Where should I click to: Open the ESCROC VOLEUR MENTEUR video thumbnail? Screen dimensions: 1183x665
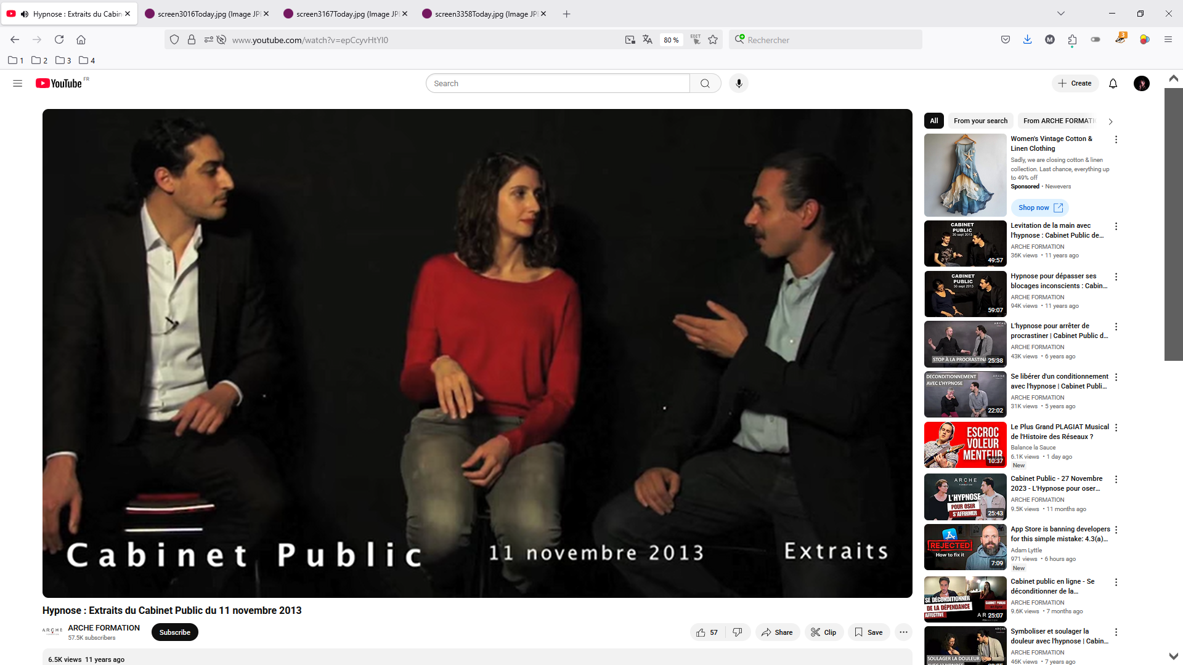point(965,445)
